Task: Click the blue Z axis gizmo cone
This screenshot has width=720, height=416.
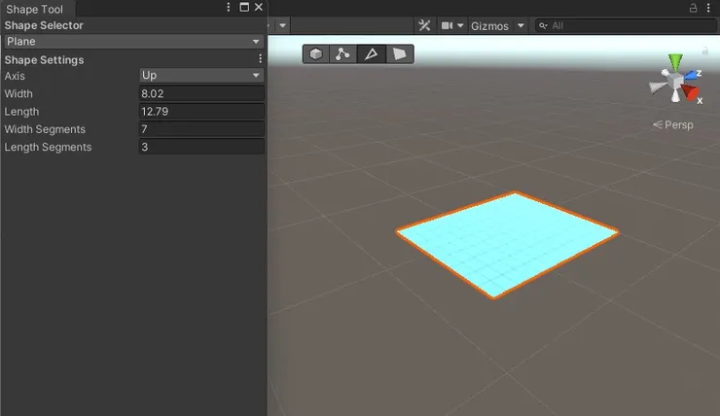Action: [691, 75]
